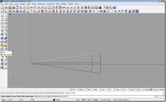Select the solid Box tool
The image size is (166, 102).
click(x=2, y=38)
